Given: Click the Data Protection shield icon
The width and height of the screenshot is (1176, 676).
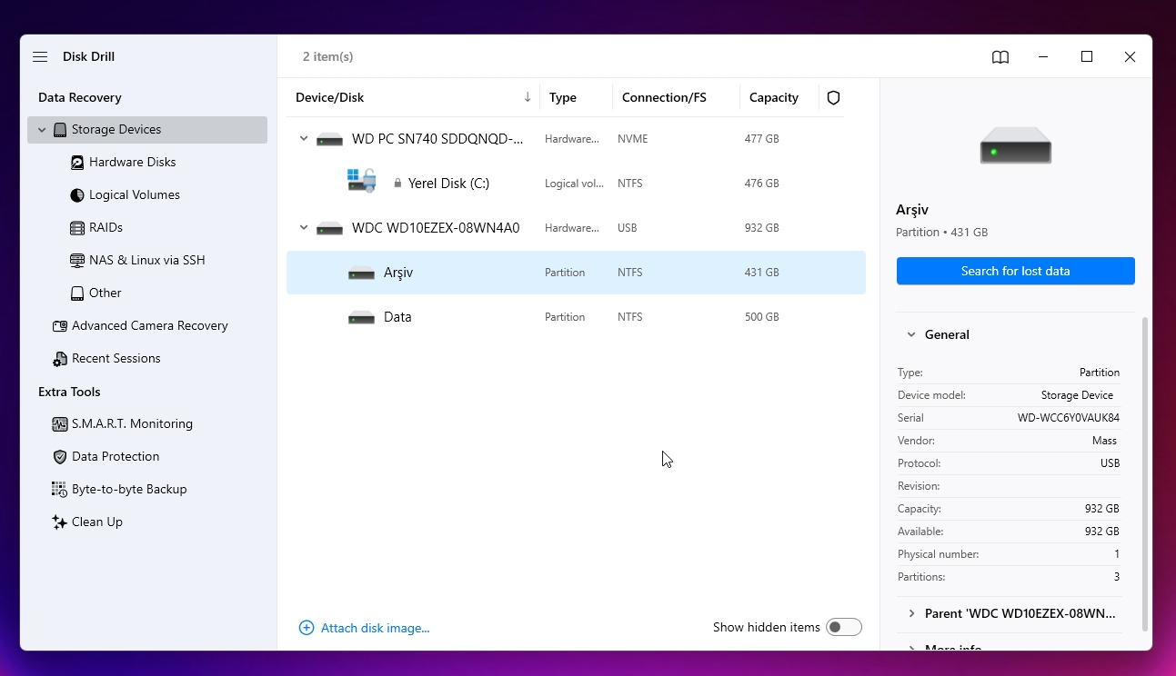Looking at the screenshot, I should tap(60, 457).
